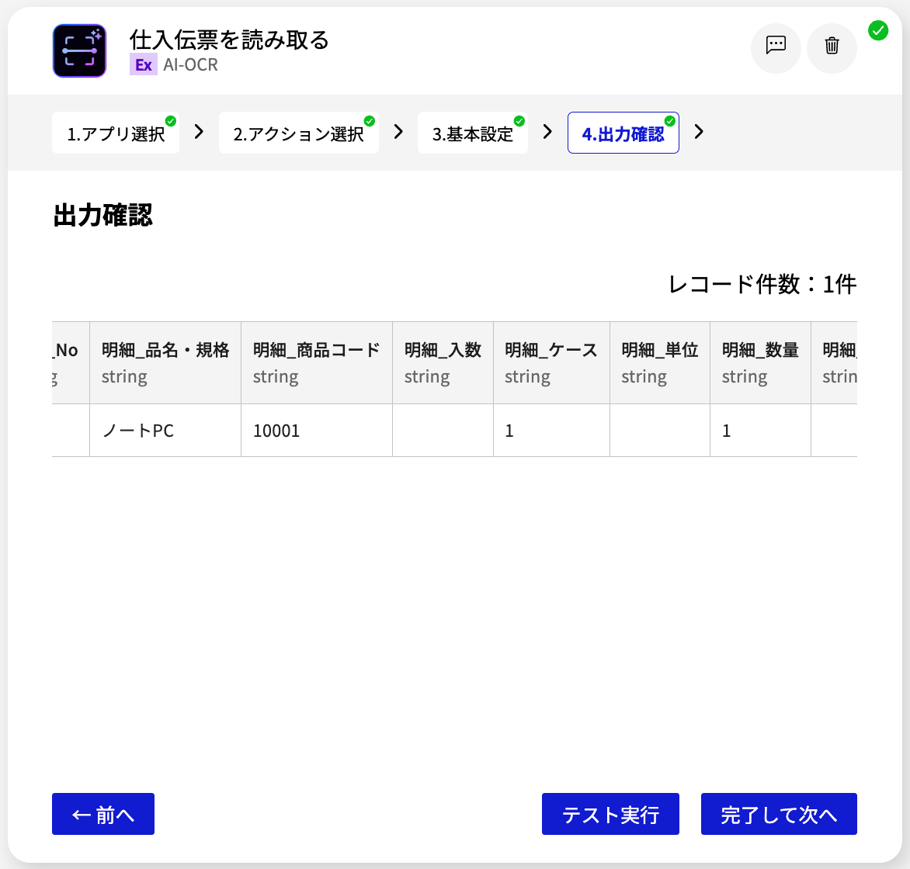Click the 明細_入数 column header
Image resolution: width=910 pixels, height=869 pixels.
click(443, 362)
